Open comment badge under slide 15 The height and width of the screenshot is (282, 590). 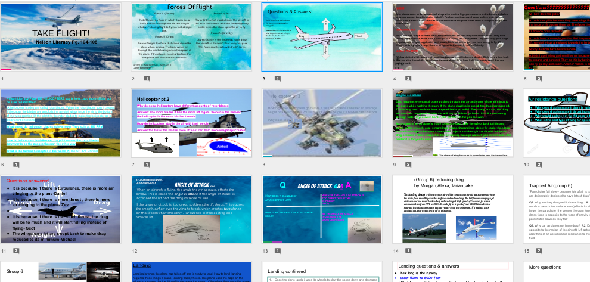tap(539, 251)
